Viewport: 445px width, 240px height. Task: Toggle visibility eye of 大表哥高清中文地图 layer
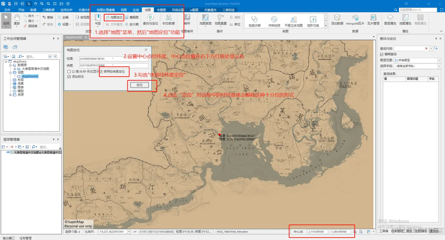(8, 152)
